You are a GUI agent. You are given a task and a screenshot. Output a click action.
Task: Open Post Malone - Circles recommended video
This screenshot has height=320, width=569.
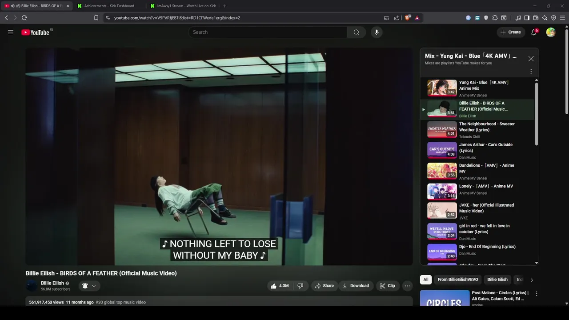[476, 298]
